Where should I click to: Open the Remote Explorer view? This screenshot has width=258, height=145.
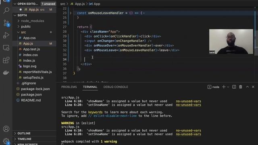(6, 48)
